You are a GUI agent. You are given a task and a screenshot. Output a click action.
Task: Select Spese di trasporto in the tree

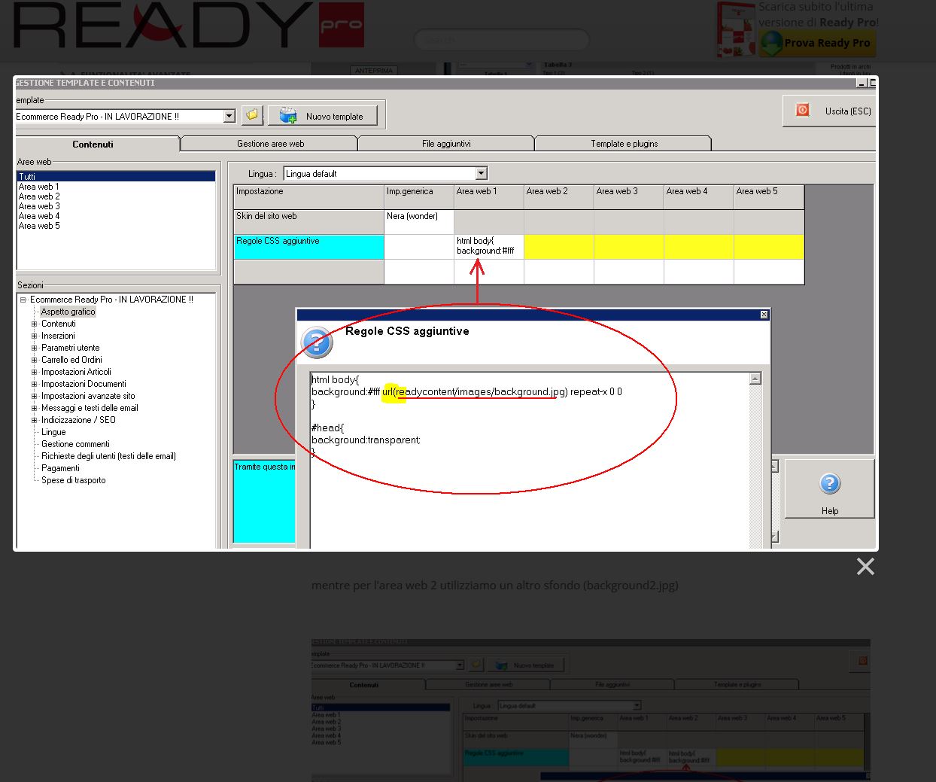click(x=73, y=480)
